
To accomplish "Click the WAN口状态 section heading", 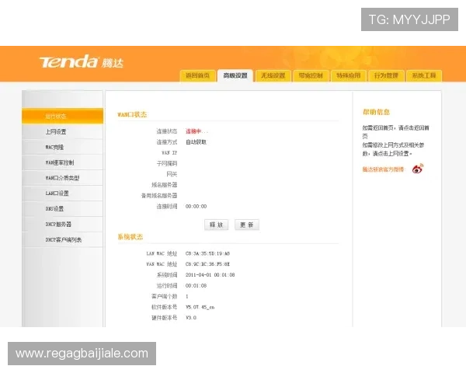I will tap(132, 114).
